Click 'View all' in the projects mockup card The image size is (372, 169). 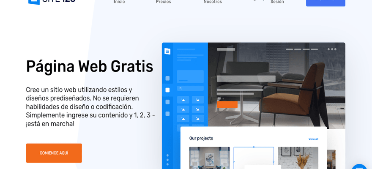[x=313, y=139]
